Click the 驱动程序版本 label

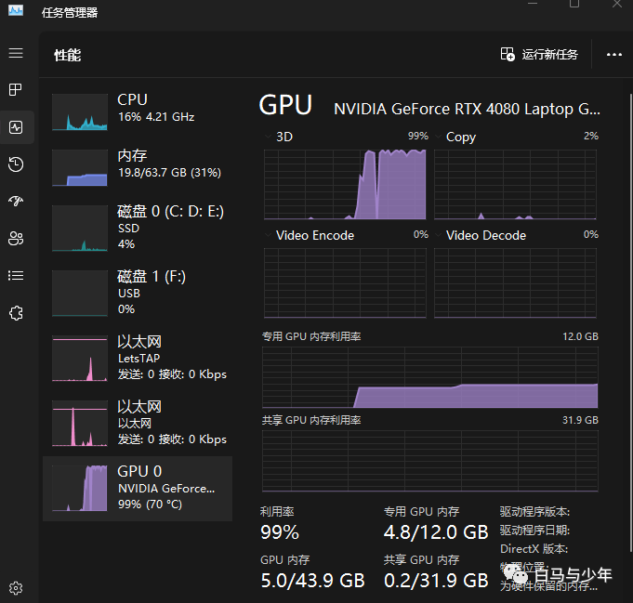click(x=534, y=512)
